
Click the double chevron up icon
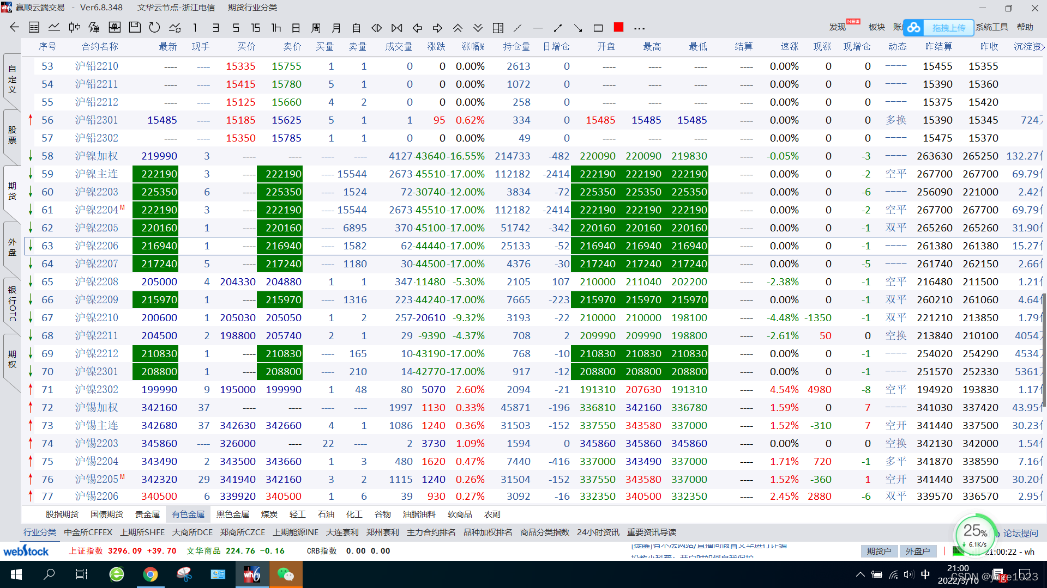click(x=458, y=27)
